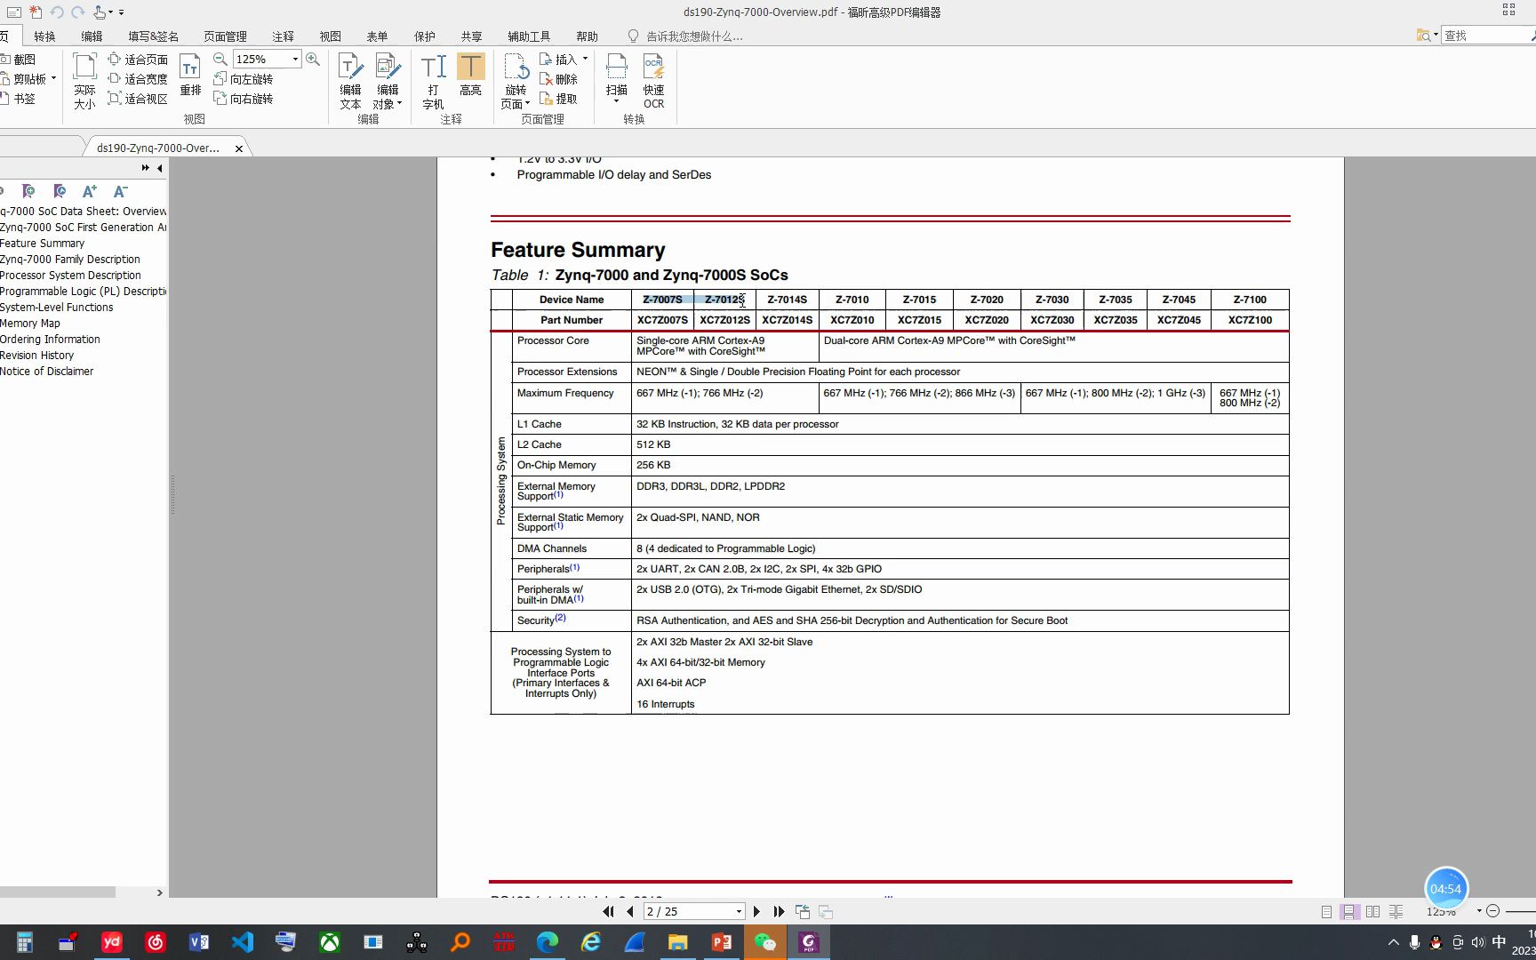Click the Bookmark (书签) button
Viewport: 1536px width, 960px height.
(x=18, y=98)
